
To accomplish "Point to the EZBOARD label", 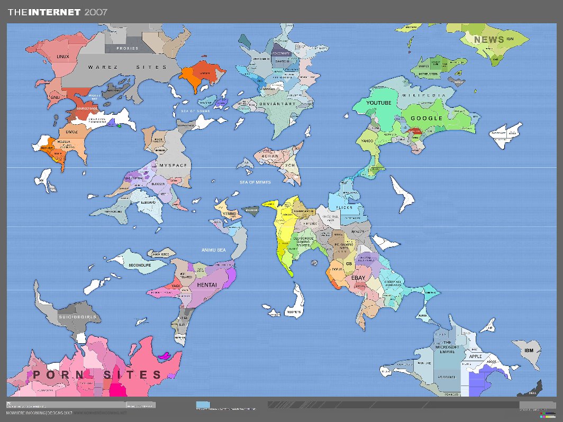I will 148,203.
